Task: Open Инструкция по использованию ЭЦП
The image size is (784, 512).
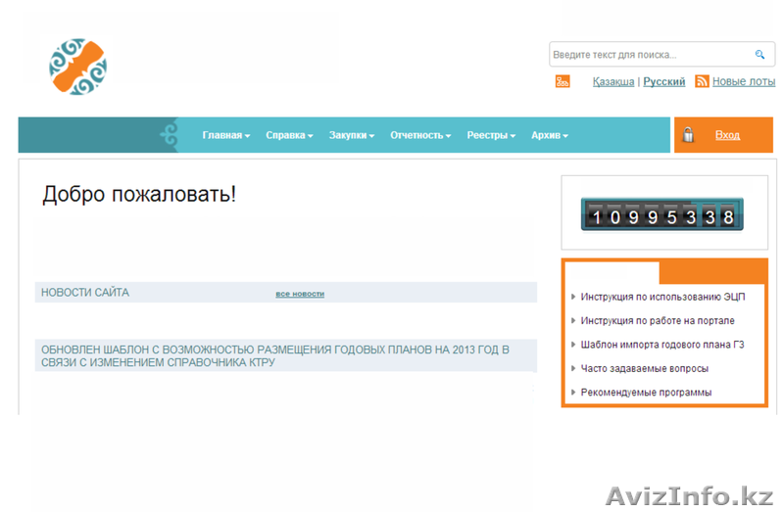Action: click(x=662, y=297)
